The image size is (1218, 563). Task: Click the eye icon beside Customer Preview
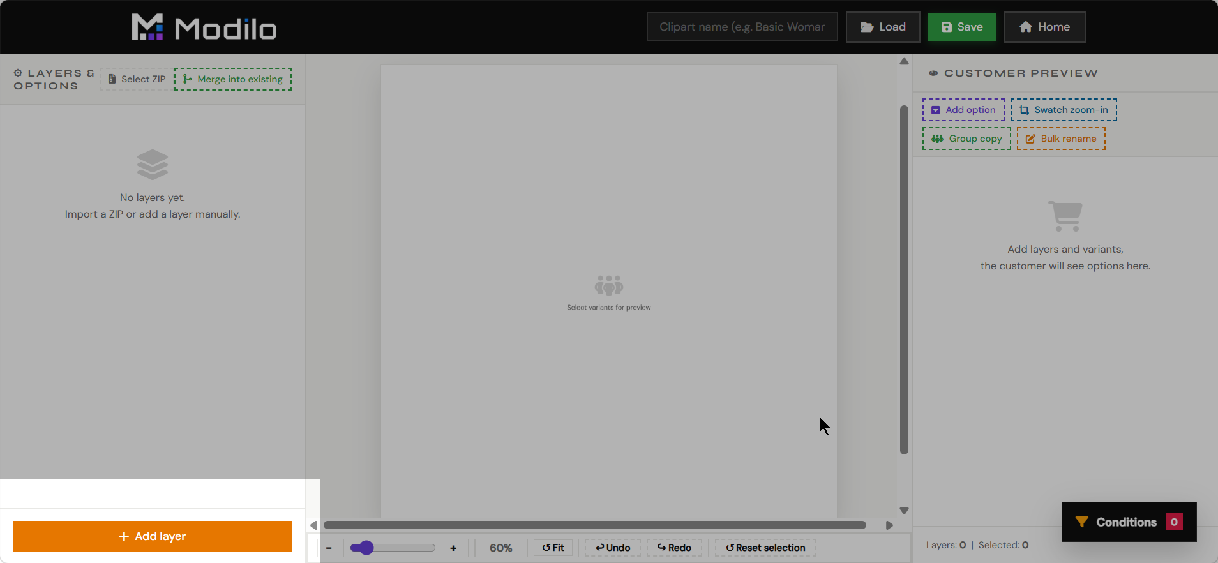pos(933,73)
